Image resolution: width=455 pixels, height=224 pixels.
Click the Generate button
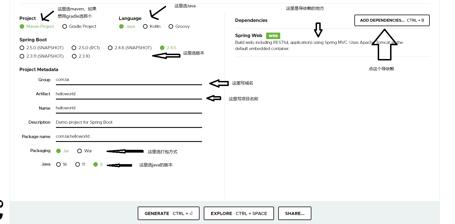169,213
